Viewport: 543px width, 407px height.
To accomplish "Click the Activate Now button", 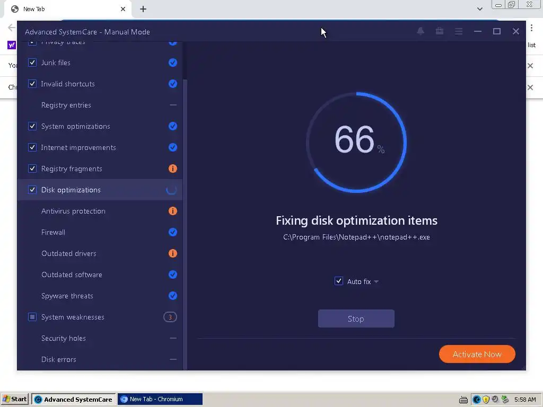I will [x=477, y=354].
